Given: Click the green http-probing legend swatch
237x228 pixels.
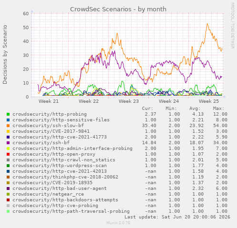Looking at the screenshot, I should tap(8, 114).
